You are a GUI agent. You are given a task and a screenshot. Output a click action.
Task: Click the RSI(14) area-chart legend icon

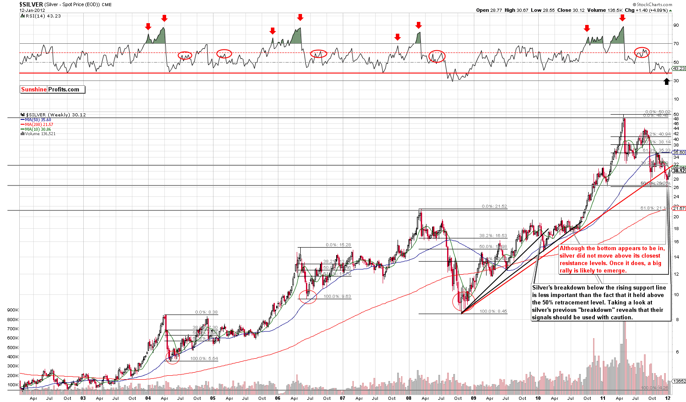point(21,16)
